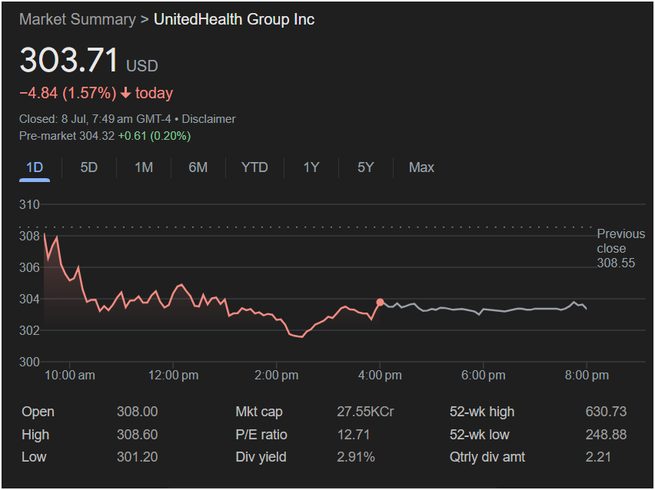Click the Previous close 308.55 label
The image size is (655, 490).
point(620,248)
